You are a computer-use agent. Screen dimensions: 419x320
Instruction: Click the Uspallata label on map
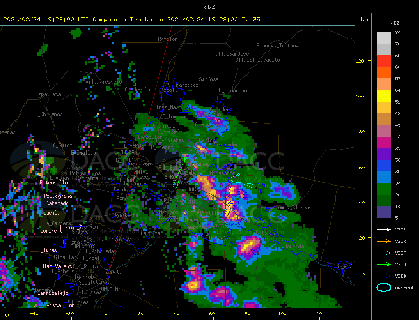click(48, 94)
